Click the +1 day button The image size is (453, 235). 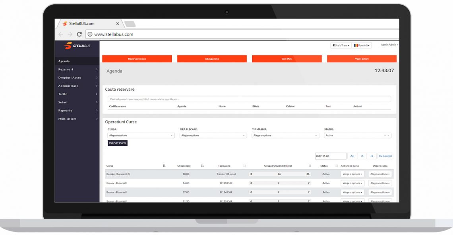[x=362, y=156]
